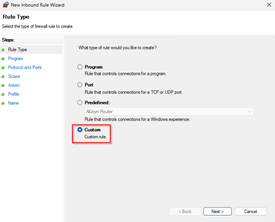Open the Action step in sidebar
275x222 pixels.
pos(14,85)
